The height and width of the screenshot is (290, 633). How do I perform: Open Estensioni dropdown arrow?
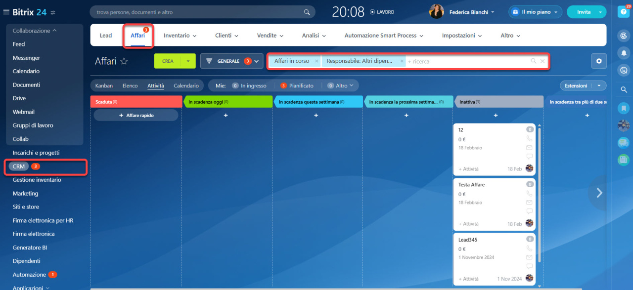click(x=599, y=85)
